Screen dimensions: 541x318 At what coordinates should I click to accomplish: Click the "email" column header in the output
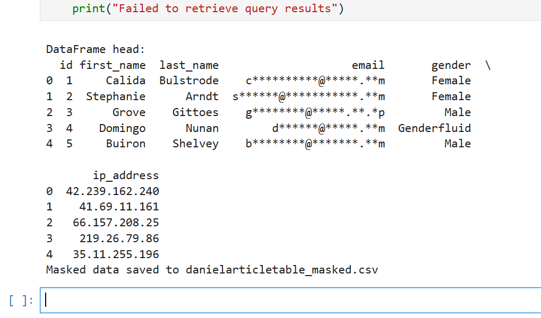click(368, 65)
